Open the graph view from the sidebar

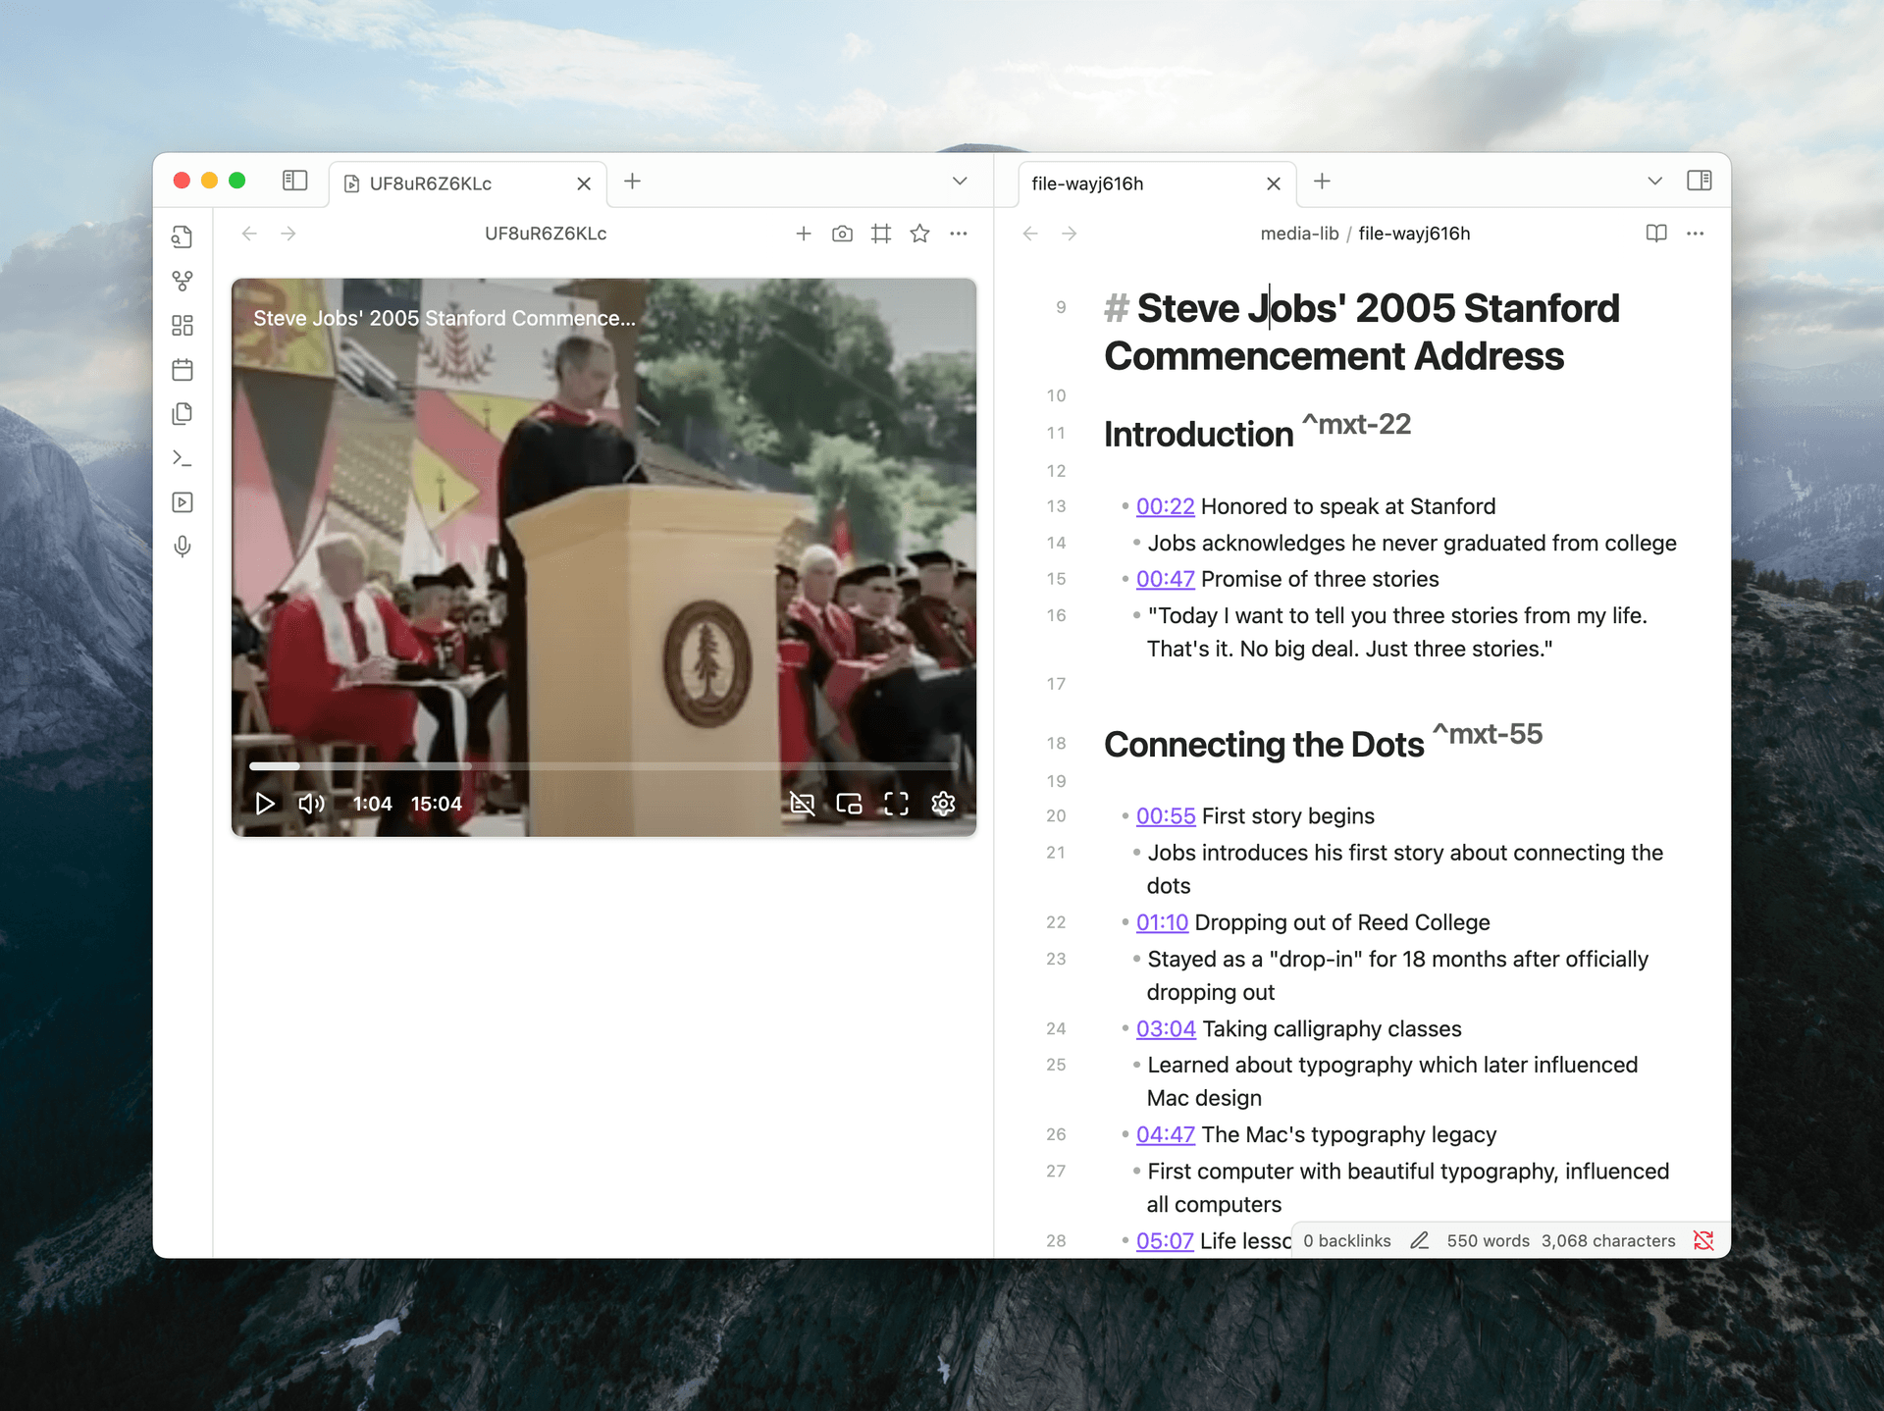coord(183,281)
